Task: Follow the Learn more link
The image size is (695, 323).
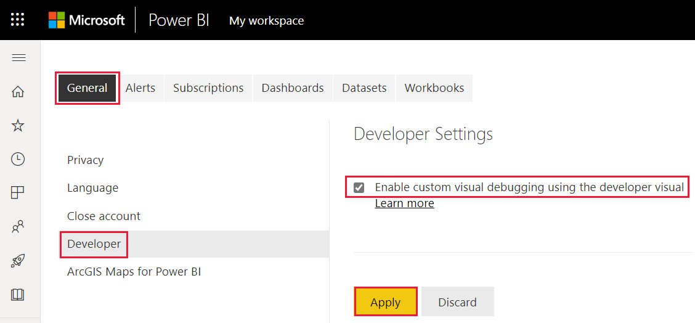Action: point(404,203)
